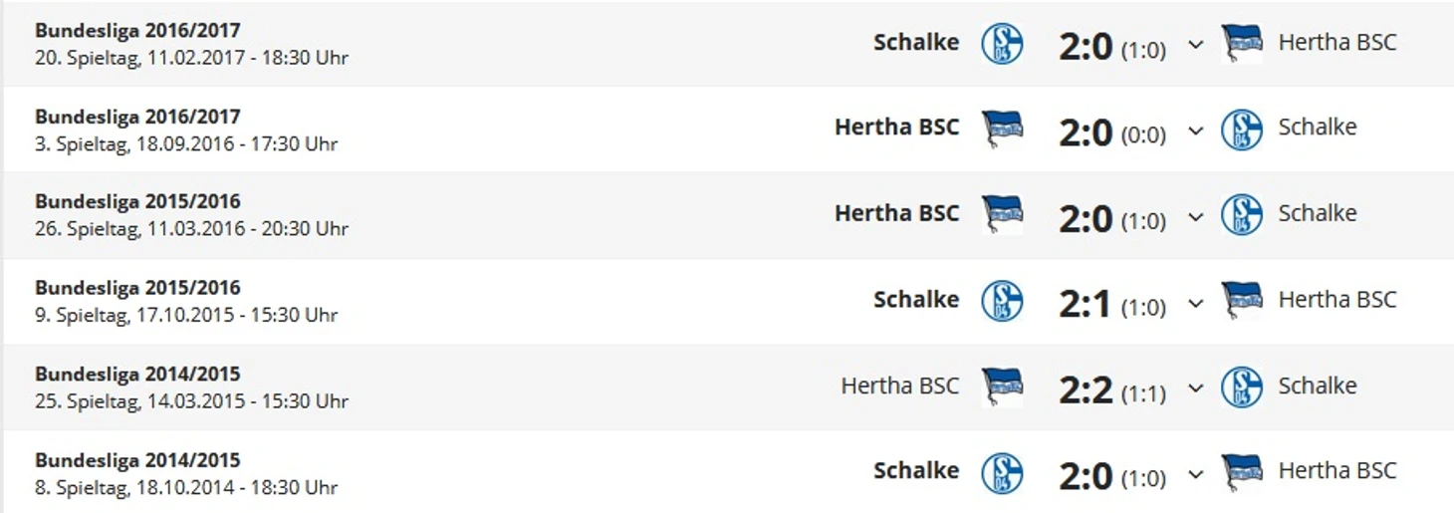Click Hertha BSC flag logo in 11.03.2016 match
The height and width of the screenshot is (513, 1454).
tap(1002, 214)
